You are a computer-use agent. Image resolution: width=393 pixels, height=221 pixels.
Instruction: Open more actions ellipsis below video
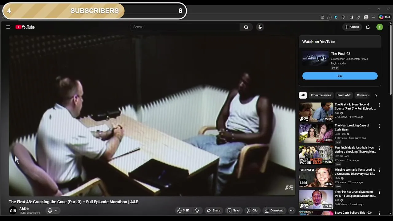pyautogui.click(x=292, y=211)
